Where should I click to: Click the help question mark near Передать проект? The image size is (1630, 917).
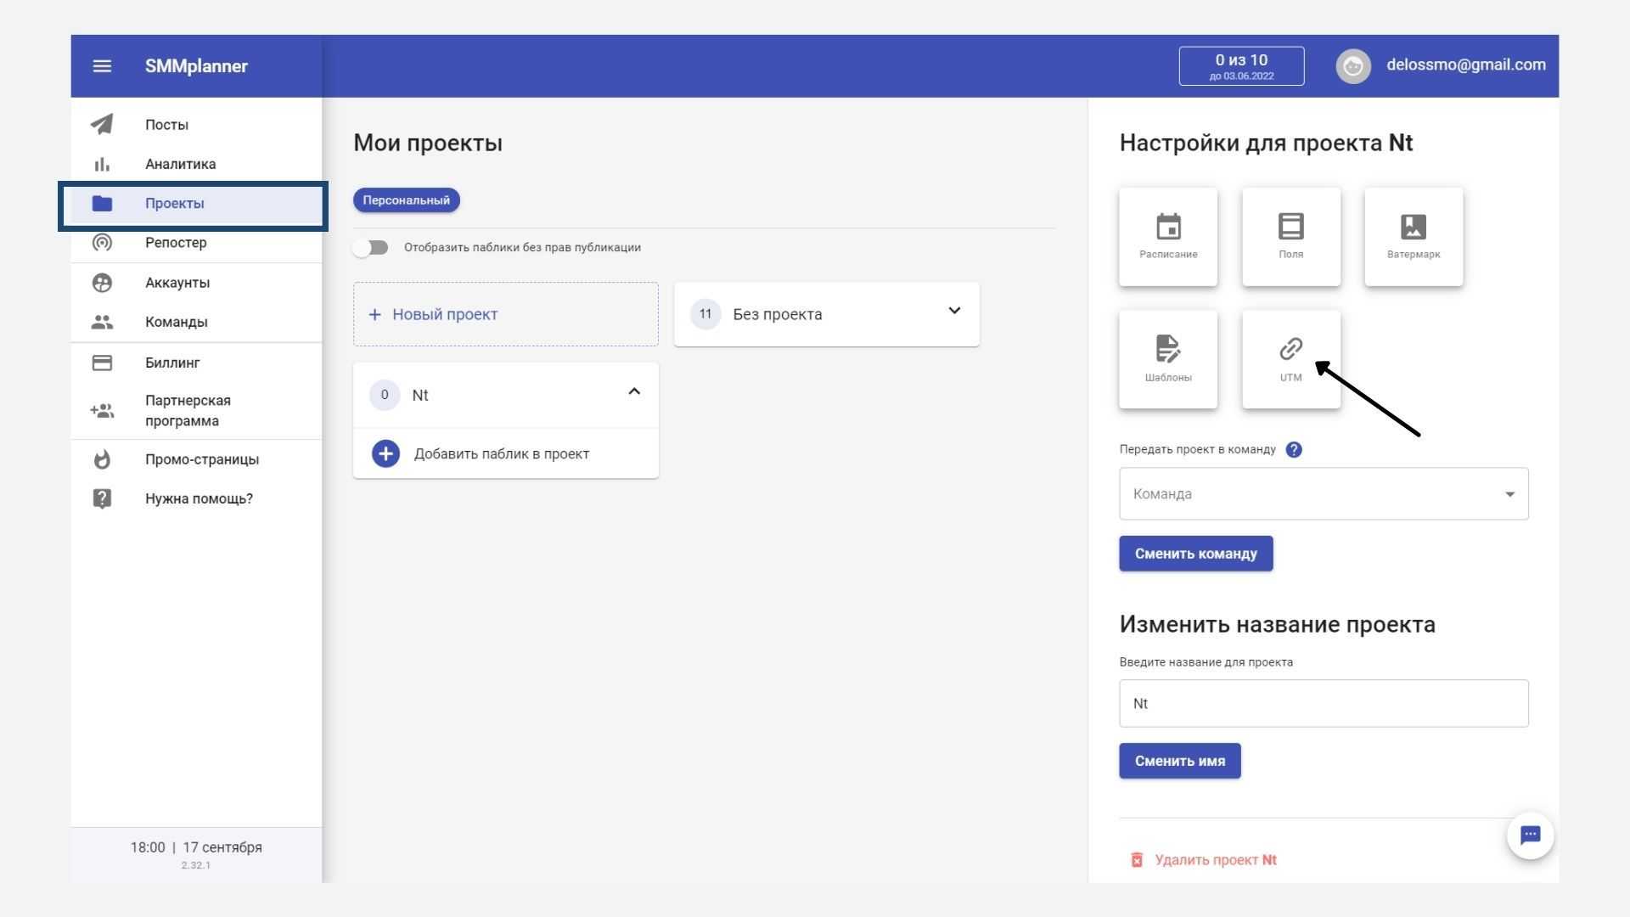click(1294, 450)
